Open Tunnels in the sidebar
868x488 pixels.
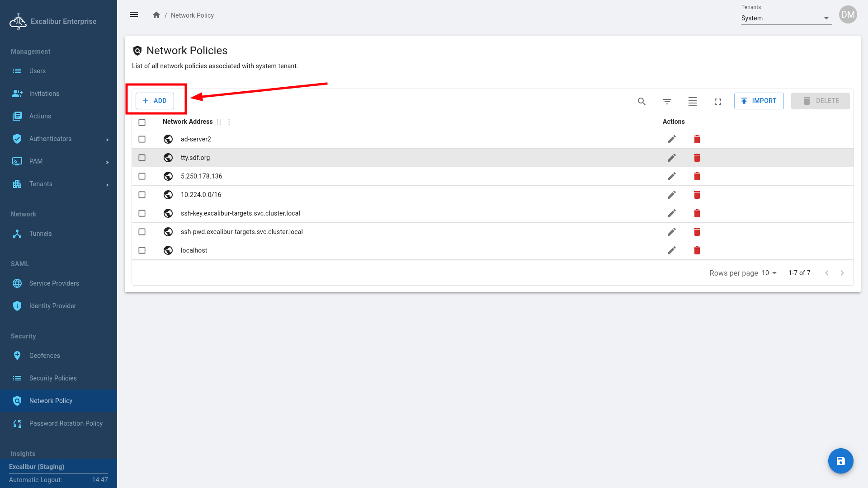[x=40, y=234]
